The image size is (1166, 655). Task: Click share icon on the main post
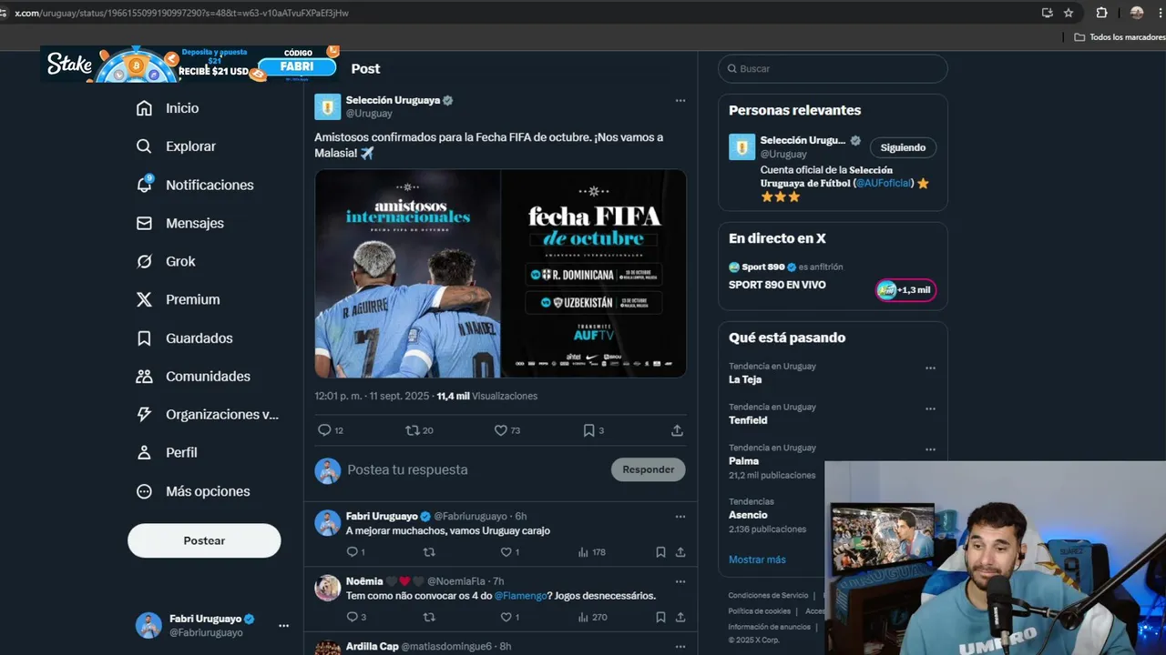[x=677, y=430]
